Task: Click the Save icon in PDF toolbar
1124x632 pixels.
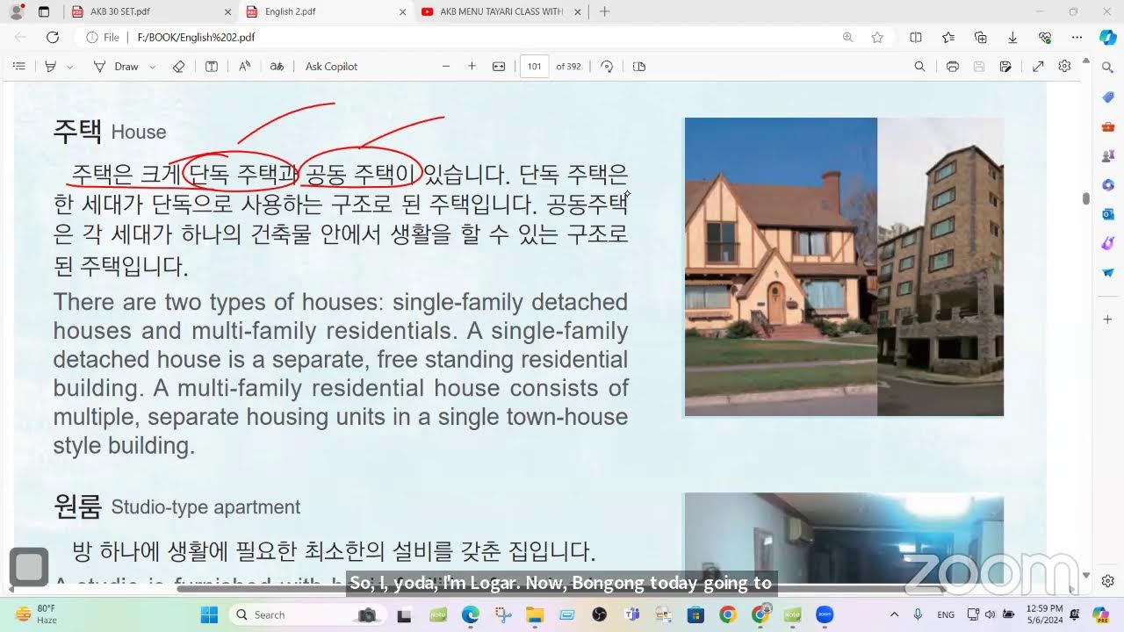Action: pyautogui.click(x=979, y=67)
